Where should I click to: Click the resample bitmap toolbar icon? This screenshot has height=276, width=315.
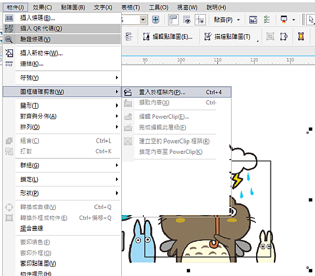click(x=283, y=37)
